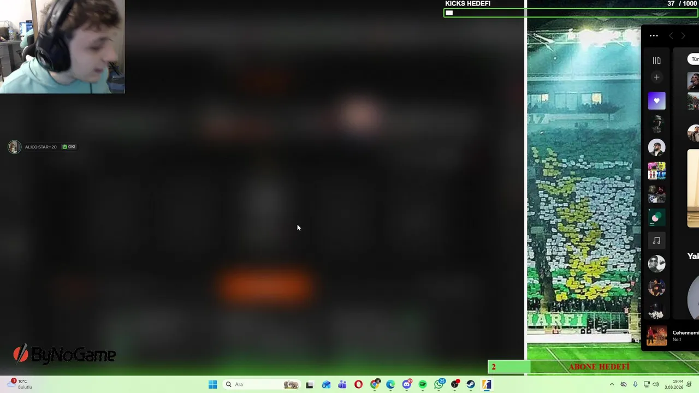Viewport: 699px width, 393px height.
Task: Collapse Your Library icon in Spotify
Action: pos(656,61)
